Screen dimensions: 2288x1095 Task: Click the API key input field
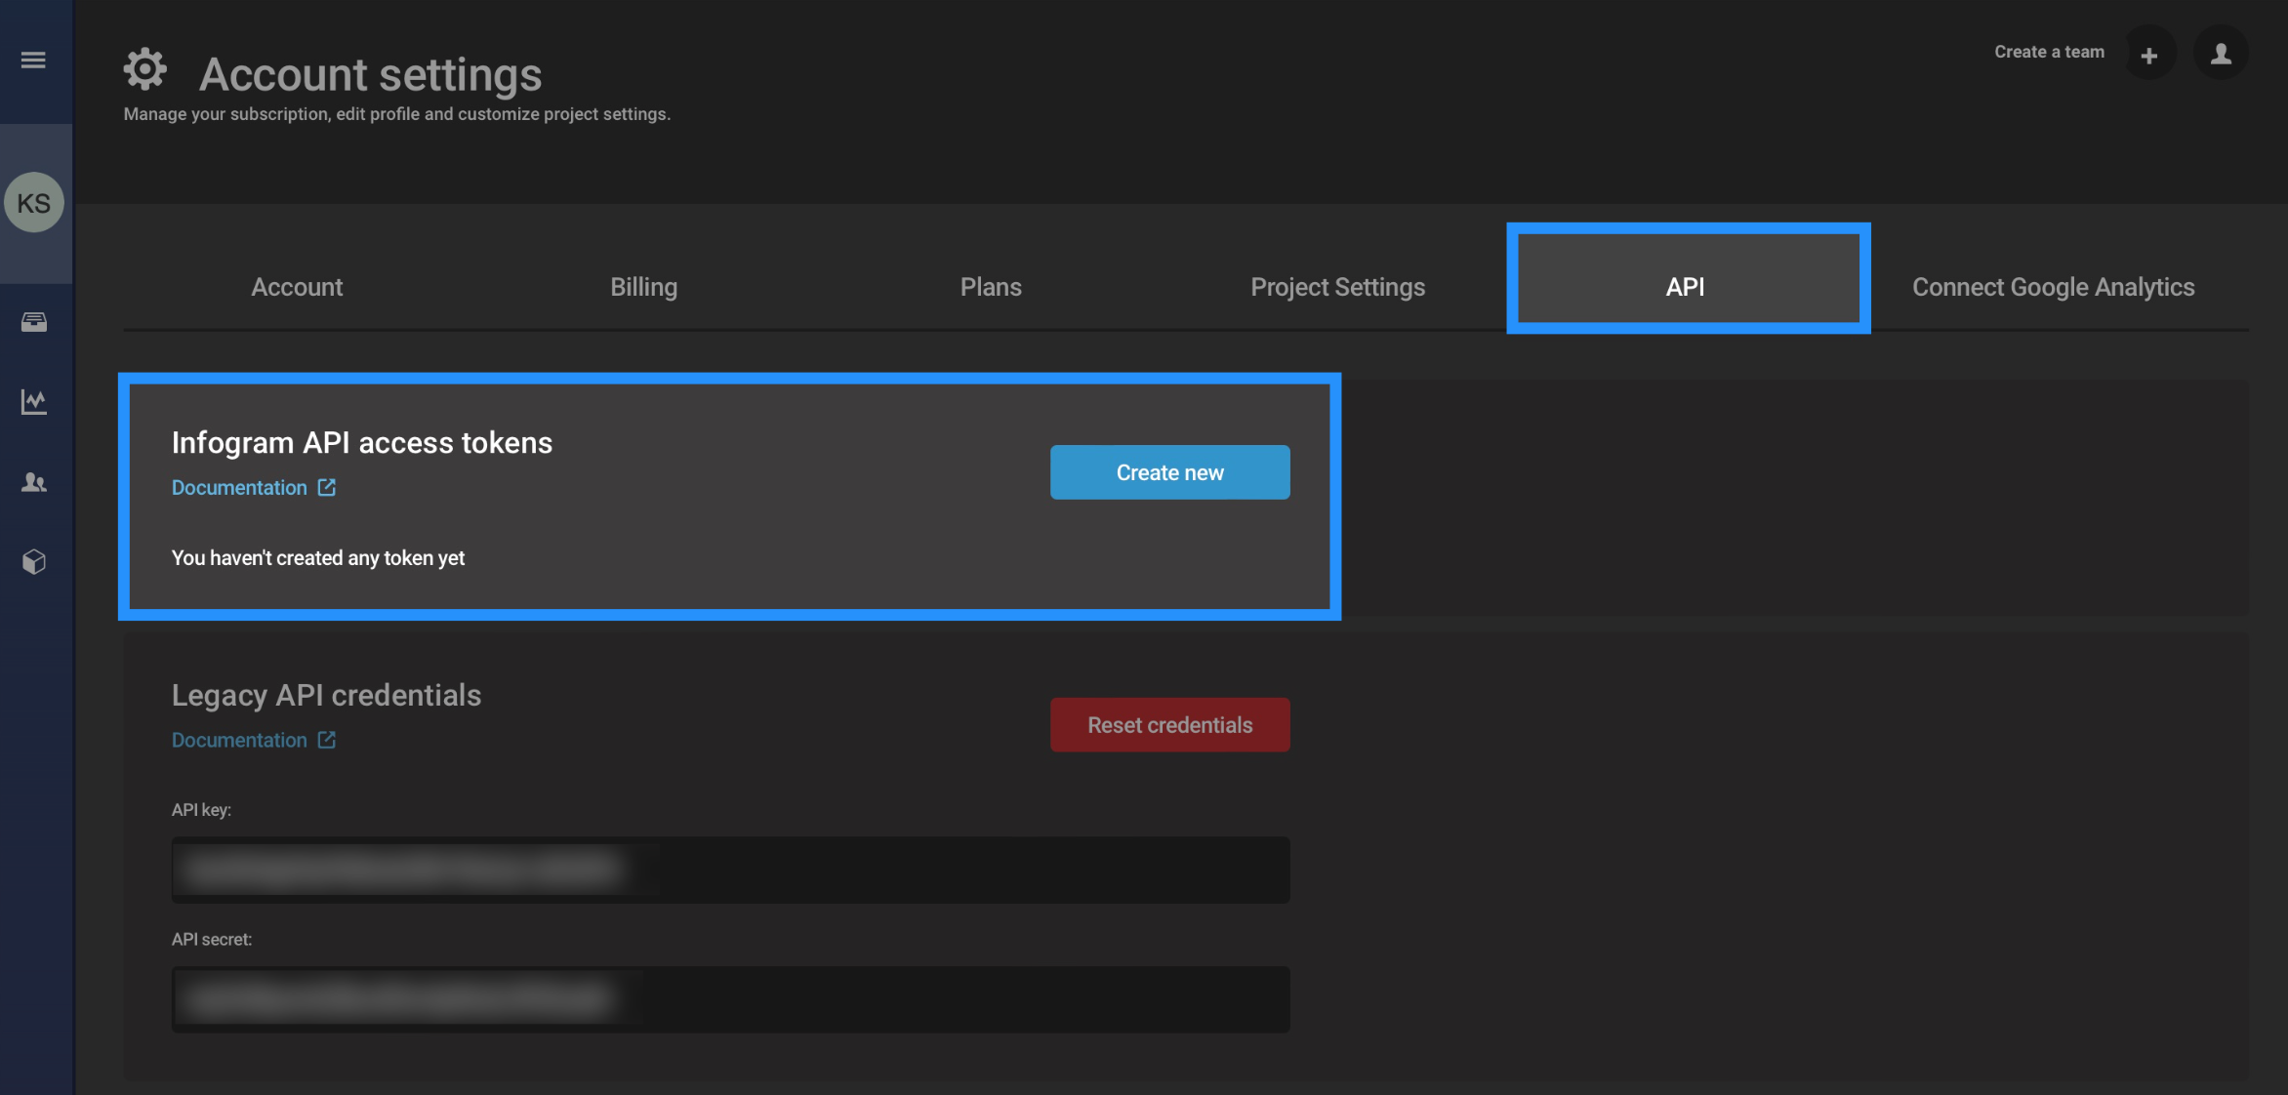[729, 869]
